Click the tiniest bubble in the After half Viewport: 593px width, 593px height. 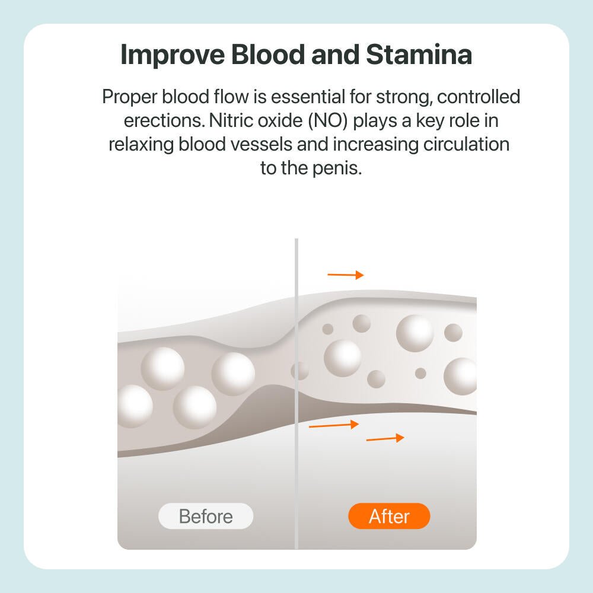point(420,373)
